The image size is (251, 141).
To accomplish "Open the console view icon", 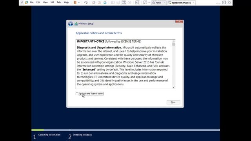I will point(137,2).
